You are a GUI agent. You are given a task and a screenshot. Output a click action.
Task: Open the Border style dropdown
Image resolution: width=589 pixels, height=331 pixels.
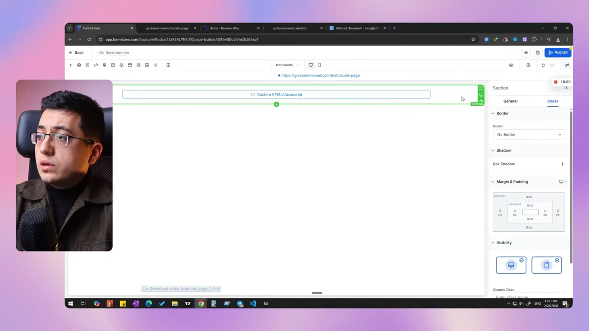(529, 135)
